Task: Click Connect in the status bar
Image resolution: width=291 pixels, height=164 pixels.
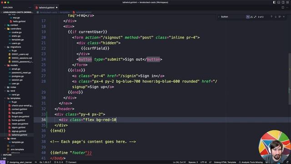Action: [71, 162]
